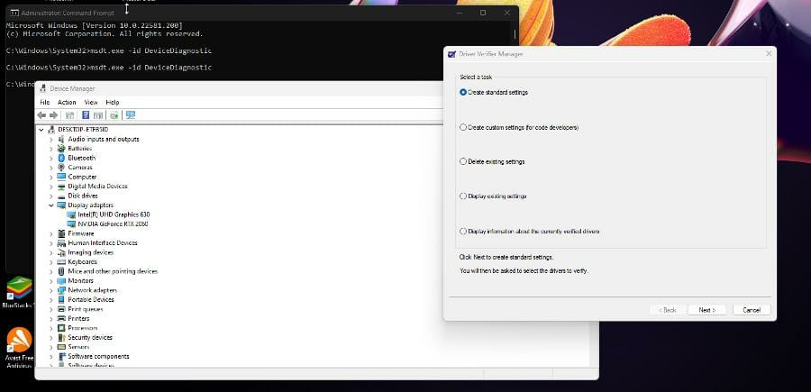Click the Back arrow in Device Manager toolbar

[x=41, y=115]
